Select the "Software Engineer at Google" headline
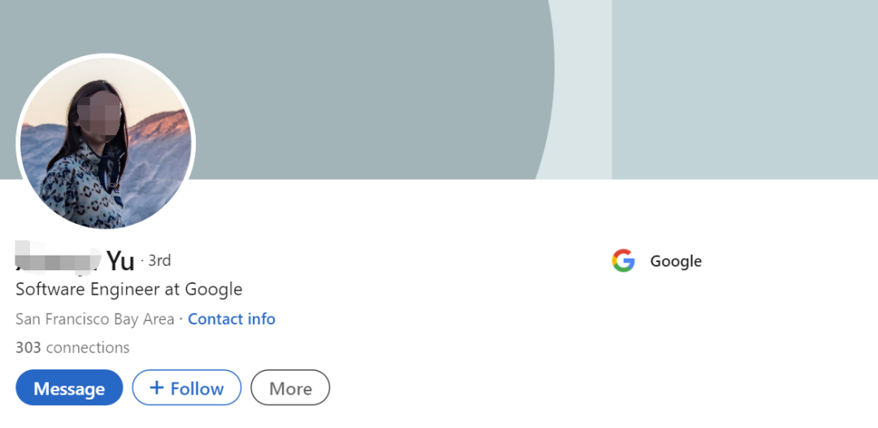The height and width of the screenshot is (428, 878). pyautogui.click(x=128, y=290)
